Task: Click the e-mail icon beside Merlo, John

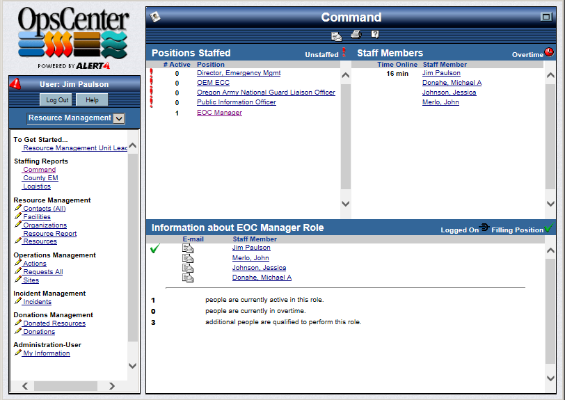Action: (x=187, y=258)
